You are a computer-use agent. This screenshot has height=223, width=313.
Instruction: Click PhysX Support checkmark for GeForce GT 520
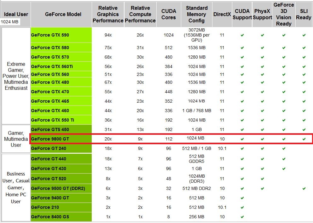tap(262, 179)
